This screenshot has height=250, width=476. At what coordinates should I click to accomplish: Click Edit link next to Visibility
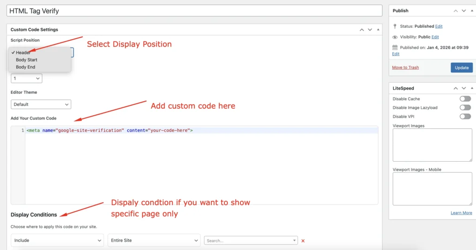(x=435, y=37)
